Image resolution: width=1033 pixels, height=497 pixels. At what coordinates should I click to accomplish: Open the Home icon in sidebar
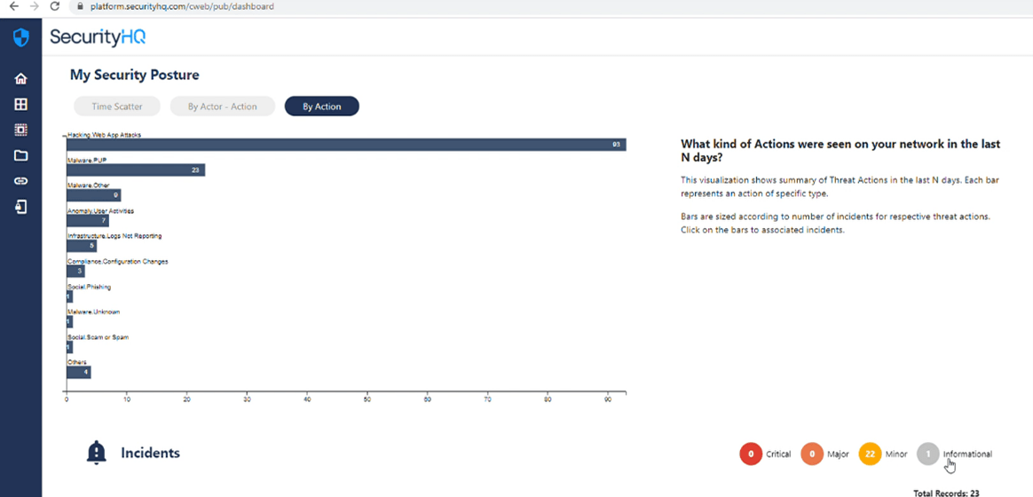(x=20, y=79)
